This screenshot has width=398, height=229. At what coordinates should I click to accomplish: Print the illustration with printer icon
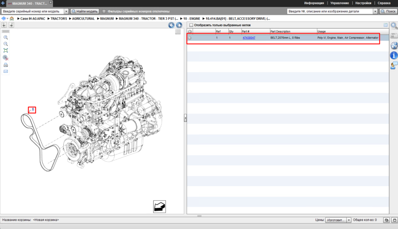tap(6, 65)
